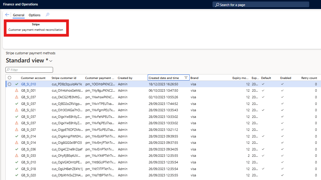Select cell pm_1NsTtBPTkhTv in GB_SI_020 row

click(x=100, y=175)
